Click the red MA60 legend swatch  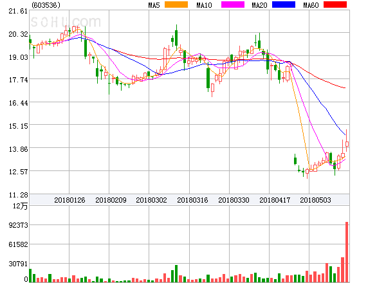(335, 5)
